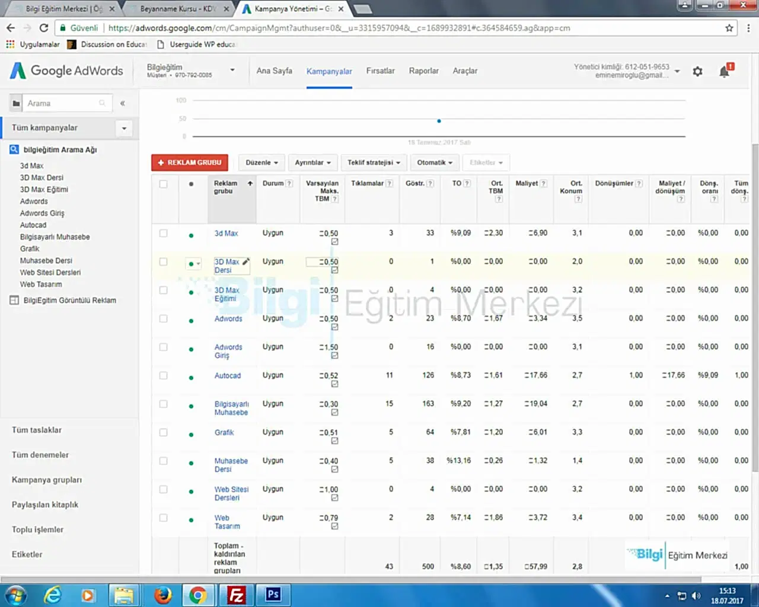Click the Google AdWords logo
Image resolution: width=759 pixels, height=607 pixels.
point(66,71)
